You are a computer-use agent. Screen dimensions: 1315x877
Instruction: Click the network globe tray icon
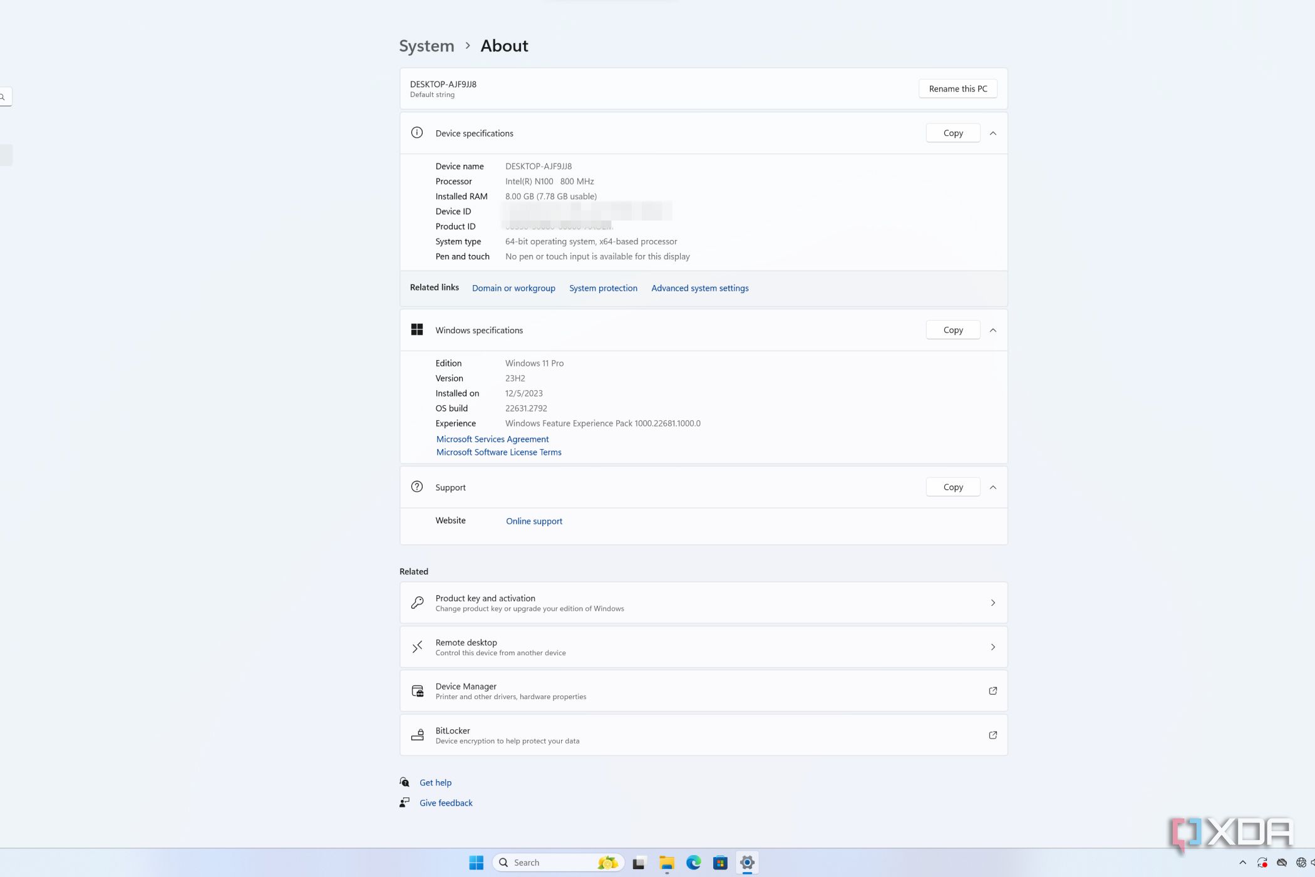[x=1301, y=863]
